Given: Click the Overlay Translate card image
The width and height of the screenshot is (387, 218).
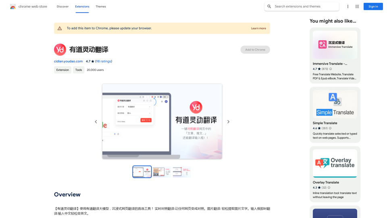Looking at the screenshot, I should tap(335, 163).
